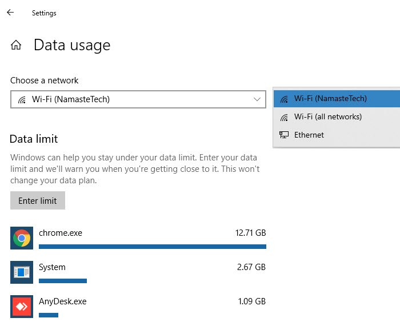Click the System app icon
This screenshot has height=322, width=400.
point(22,272)
